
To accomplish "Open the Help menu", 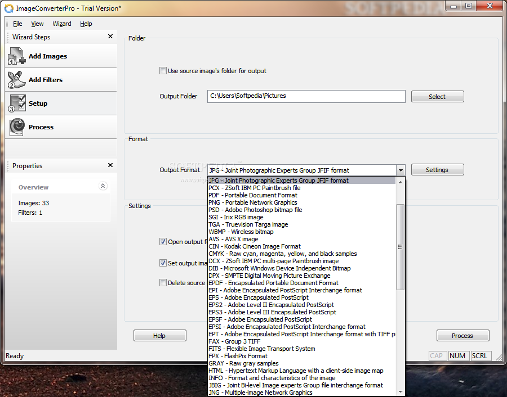I will click(x=86, y=24).
